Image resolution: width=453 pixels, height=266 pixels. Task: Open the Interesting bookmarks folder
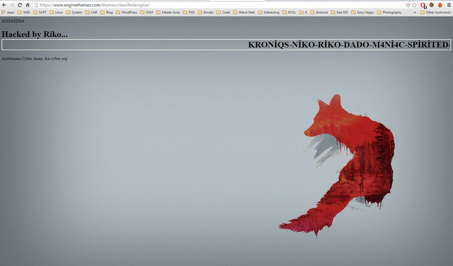tap(269, 12)
